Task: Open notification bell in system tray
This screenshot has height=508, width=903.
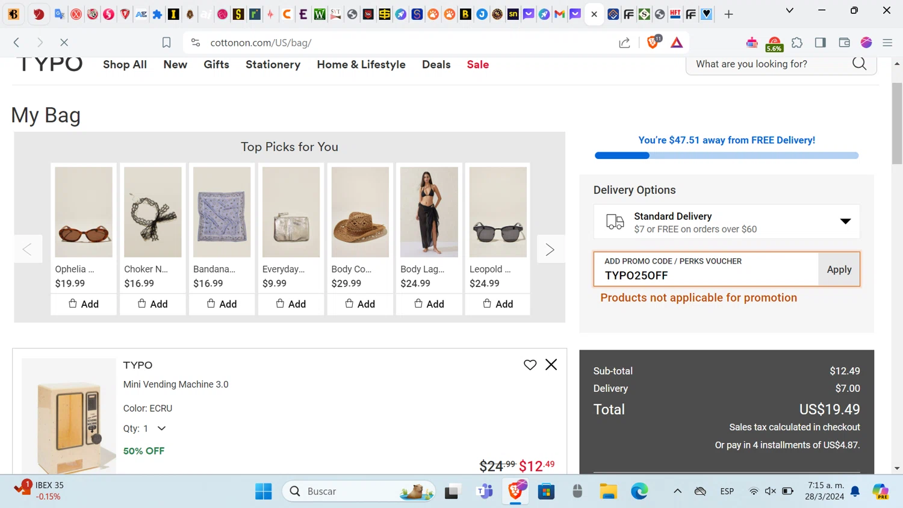Action: 855,491
